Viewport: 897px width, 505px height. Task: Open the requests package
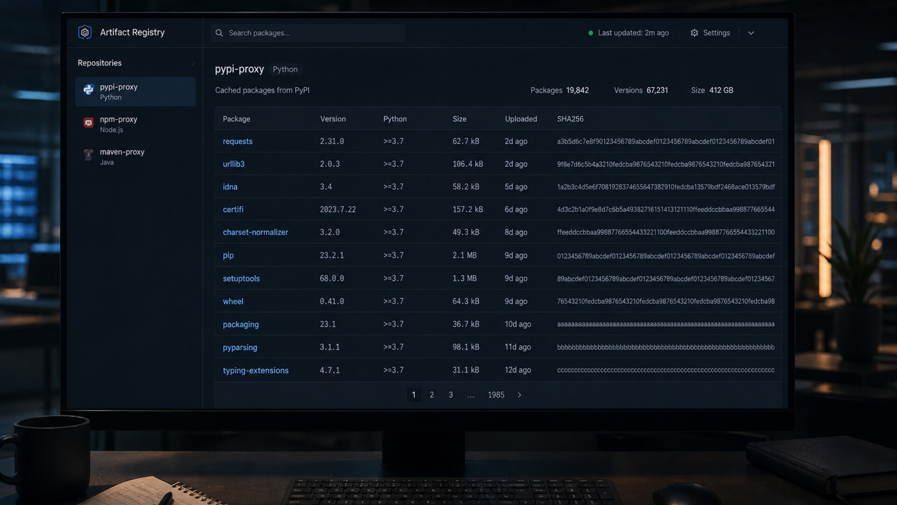coord(237,141)
